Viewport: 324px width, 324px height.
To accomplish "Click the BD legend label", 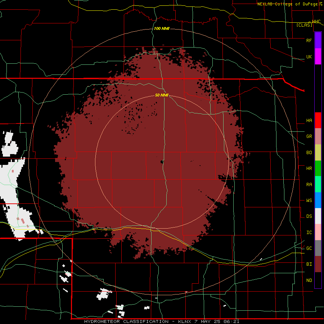I will tap(309, 152).
